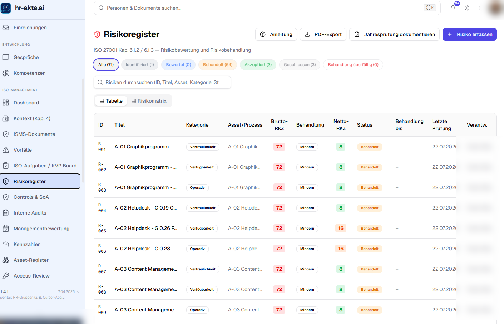504x324 pixels.
Task: Click the plus icon in Risiko erfassen
Action: [450, 34]
